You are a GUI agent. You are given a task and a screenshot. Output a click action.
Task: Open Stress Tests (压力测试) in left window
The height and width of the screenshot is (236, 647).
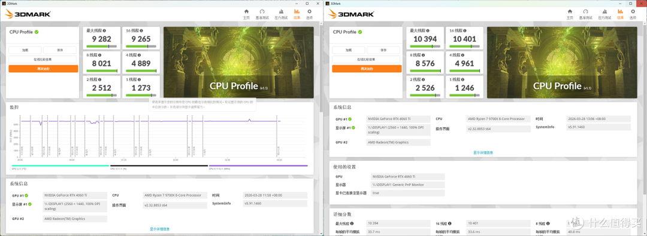click(280, 14)
